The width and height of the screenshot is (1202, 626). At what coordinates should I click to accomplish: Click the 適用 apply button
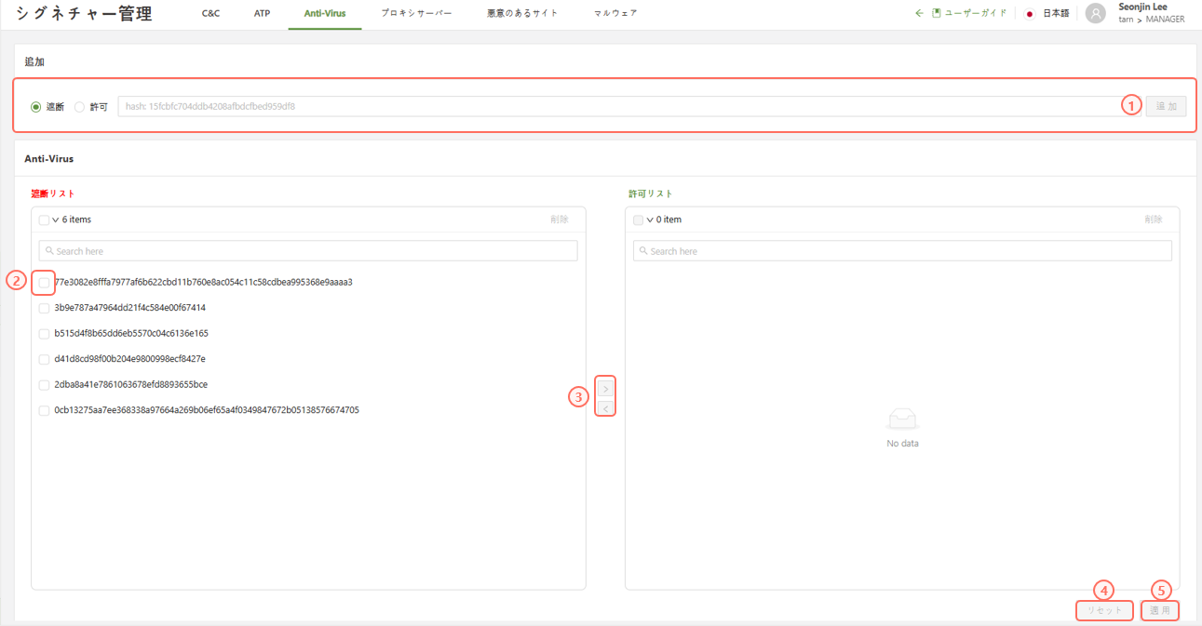pyautogui.click(x=1160, y=611)
